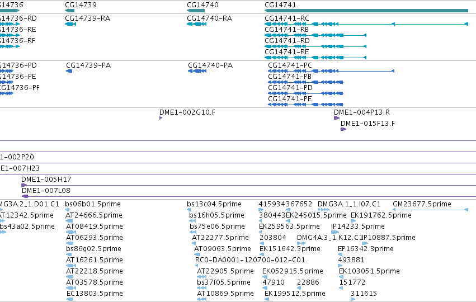This screenshot has width=476, height=302.
Task: Select the CG14739 gene label
Action: click(81, 5)
